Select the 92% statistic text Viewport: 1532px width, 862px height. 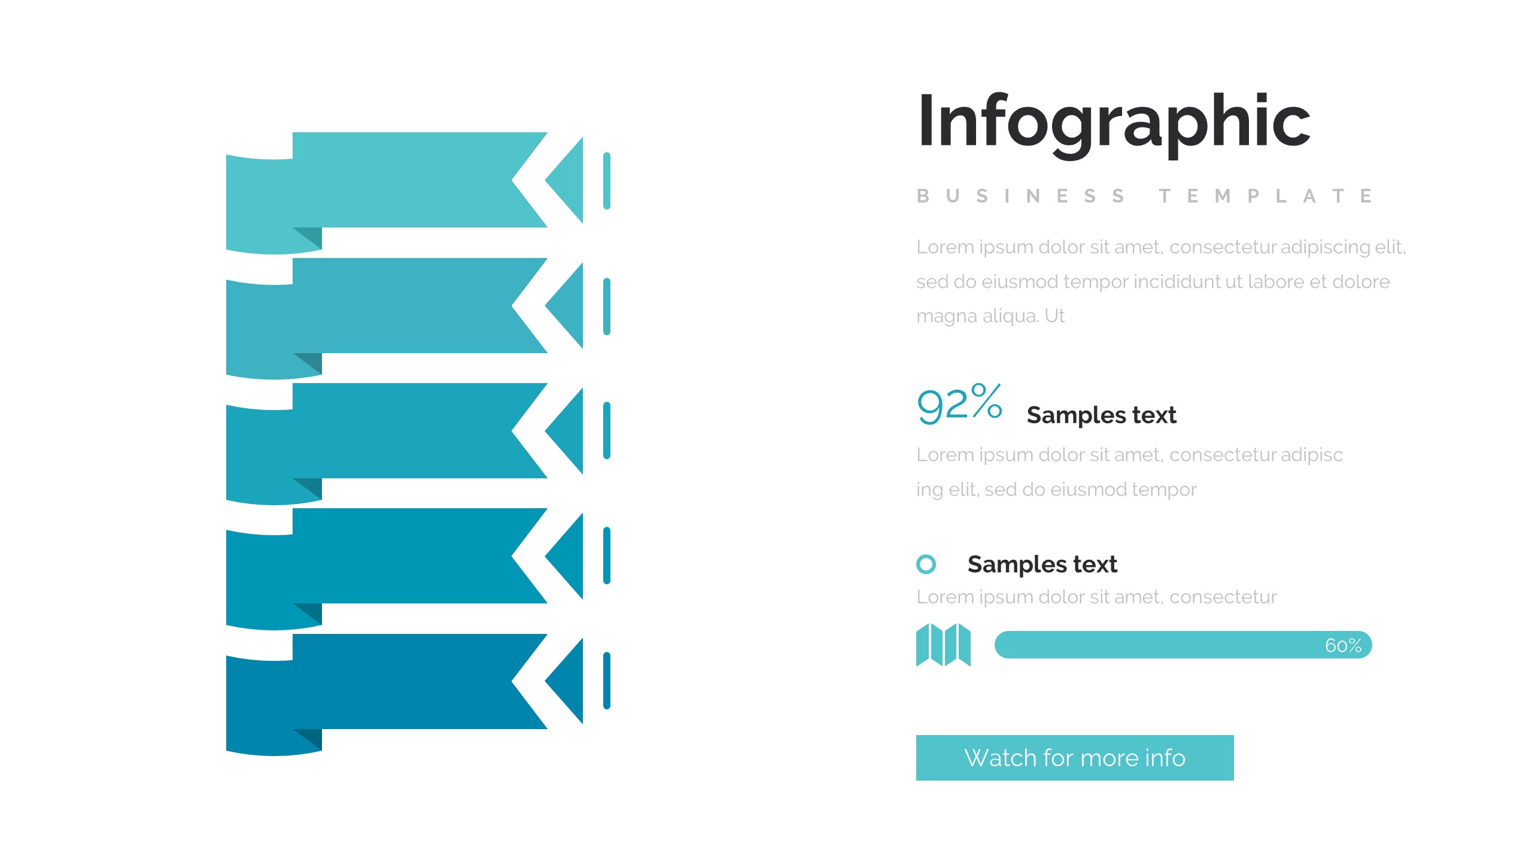(x=959, y=405)
